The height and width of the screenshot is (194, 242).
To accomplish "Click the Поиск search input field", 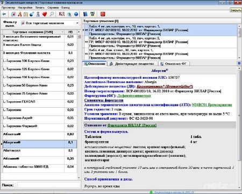I will [x=49, y=185].
